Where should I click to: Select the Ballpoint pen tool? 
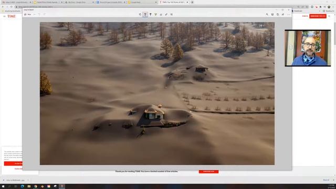145,14
